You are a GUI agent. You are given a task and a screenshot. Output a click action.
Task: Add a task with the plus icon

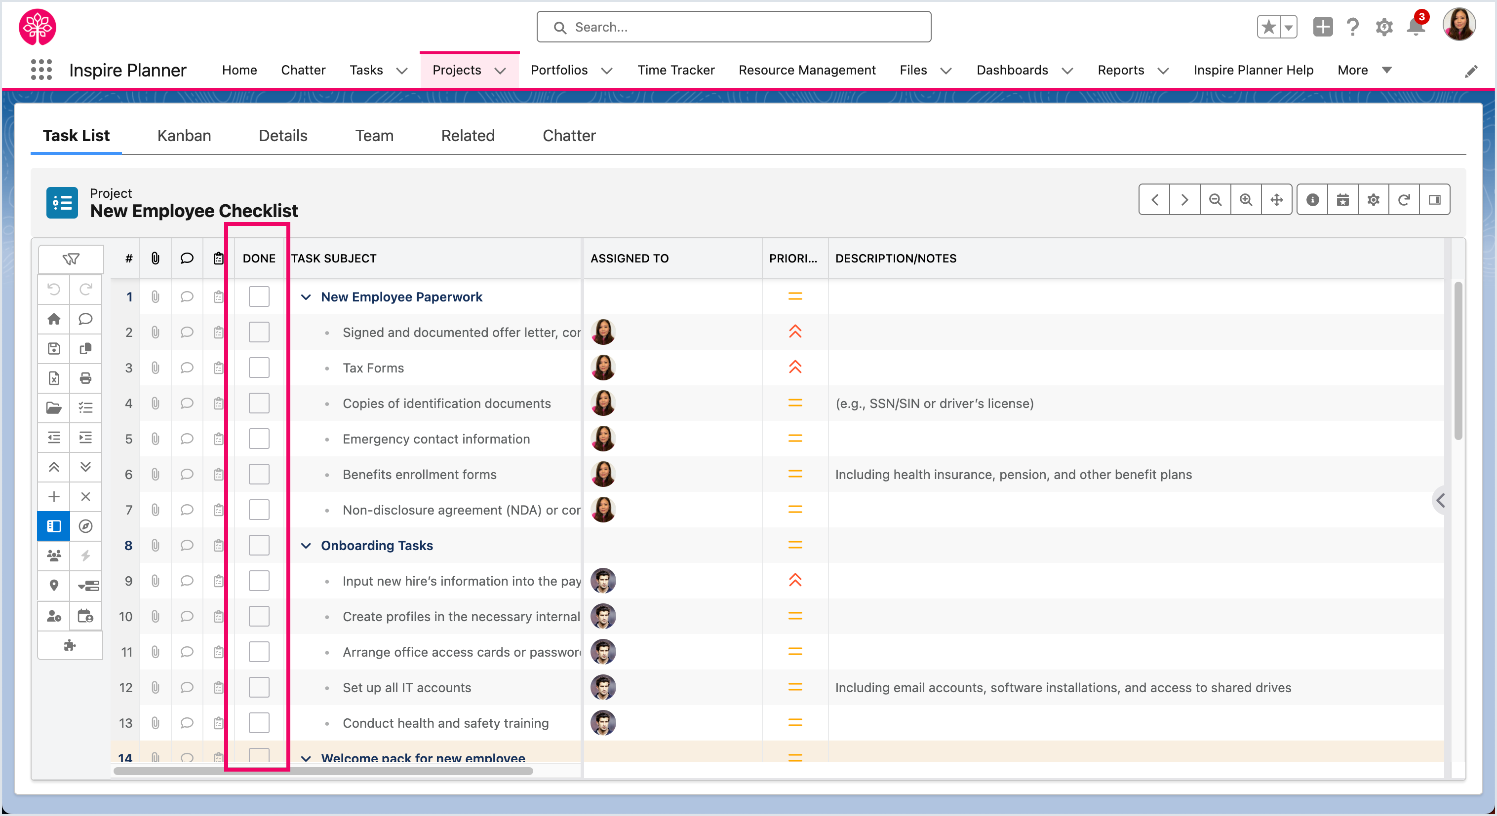pos(54,497)
